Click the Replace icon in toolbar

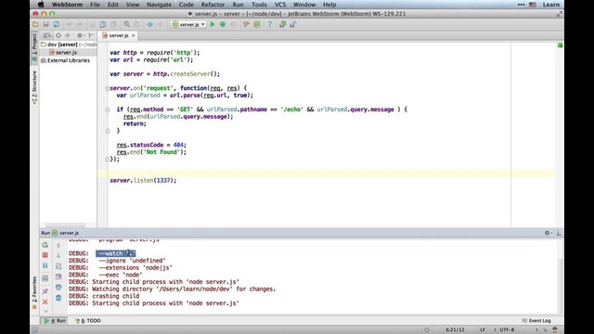[136, 24]
